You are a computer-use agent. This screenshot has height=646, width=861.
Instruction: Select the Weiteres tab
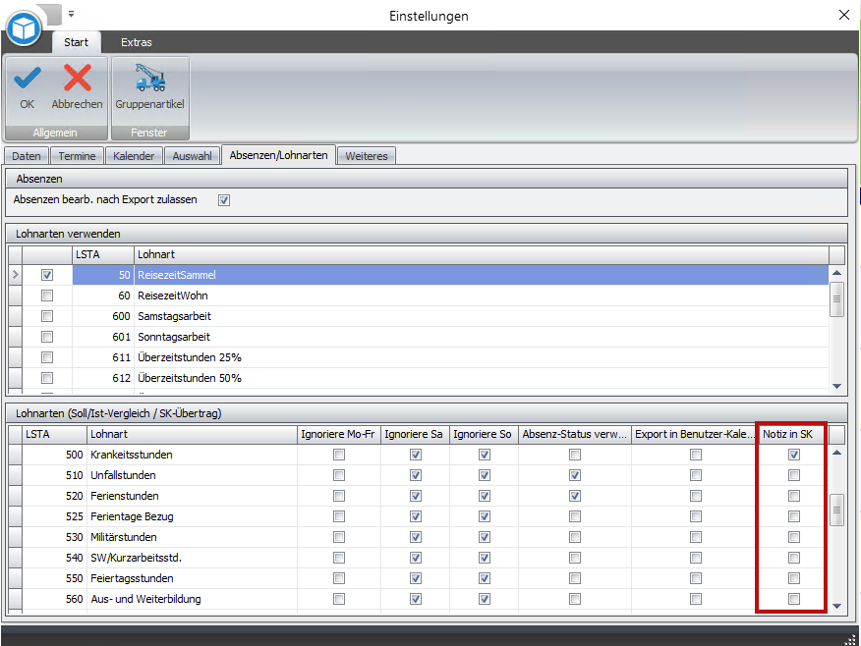(367, 156)
